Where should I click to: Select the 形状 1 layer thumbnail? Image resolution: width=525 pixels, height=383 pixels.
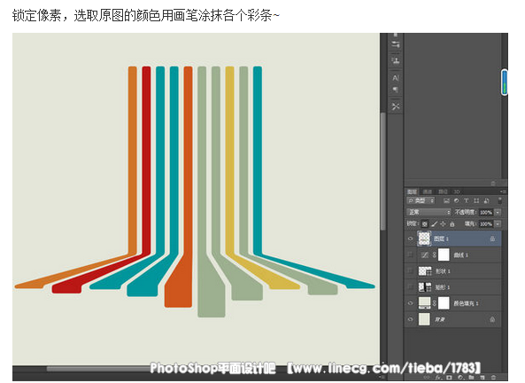pyautogui.click(x=425, y=271)
